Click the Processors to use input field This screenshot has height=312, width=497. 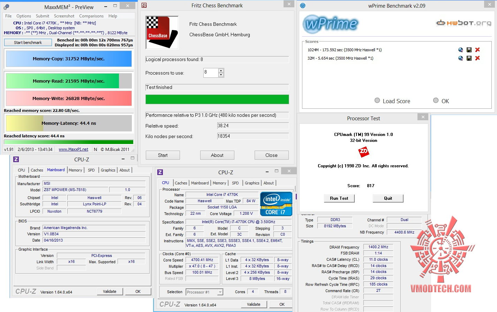coord(211,73)
